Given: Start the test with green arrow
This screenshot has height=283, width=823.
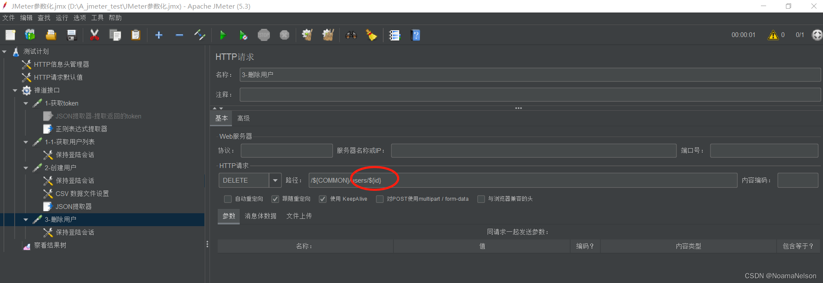Looking at the screenshot, I should pyautogui.click(x=222, y=35).
